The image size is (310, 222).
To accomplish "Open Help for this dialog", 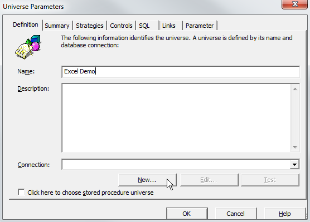I will pyautogui.click(x=285, y=214).
